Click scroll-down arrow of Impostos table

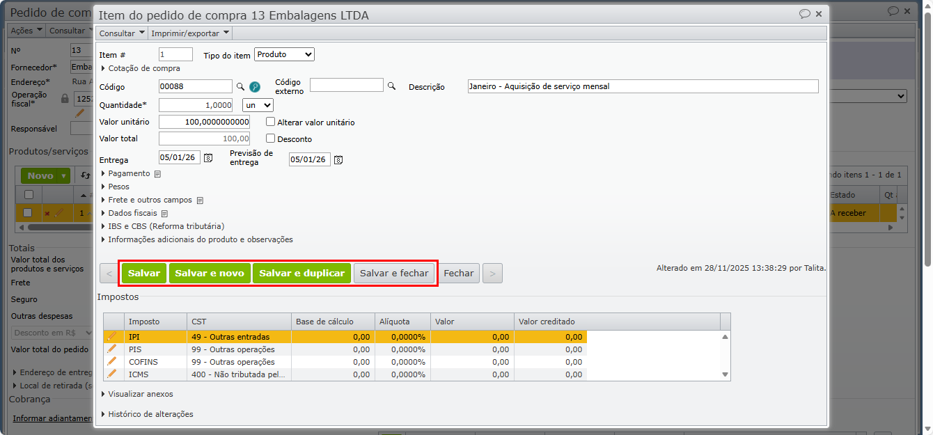coord(726,374)
